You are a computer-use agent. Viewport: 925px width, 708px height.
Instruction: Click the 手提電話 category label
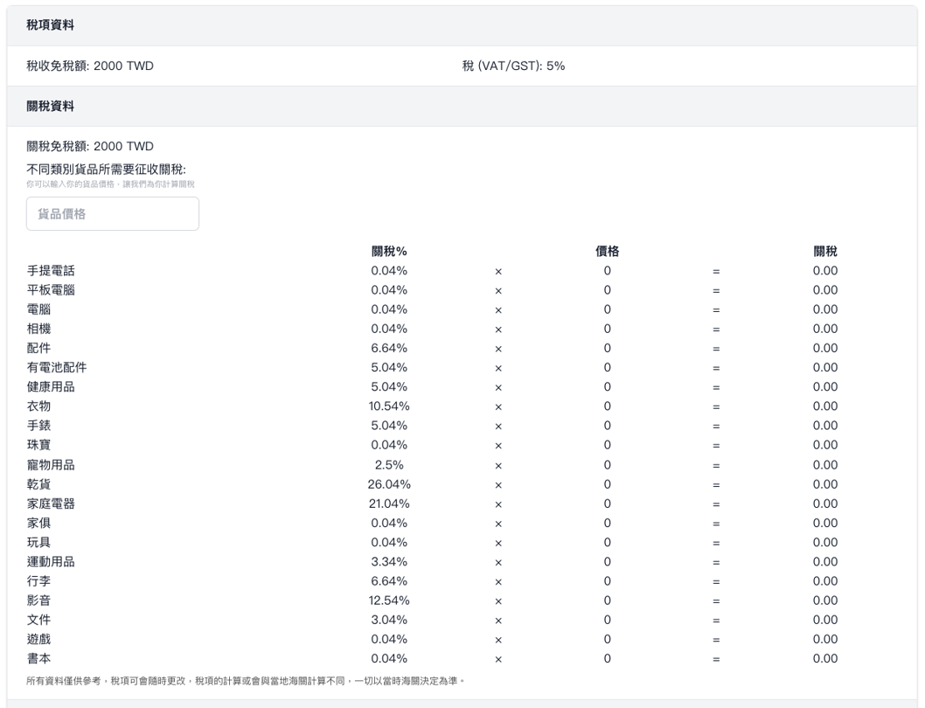51,271
